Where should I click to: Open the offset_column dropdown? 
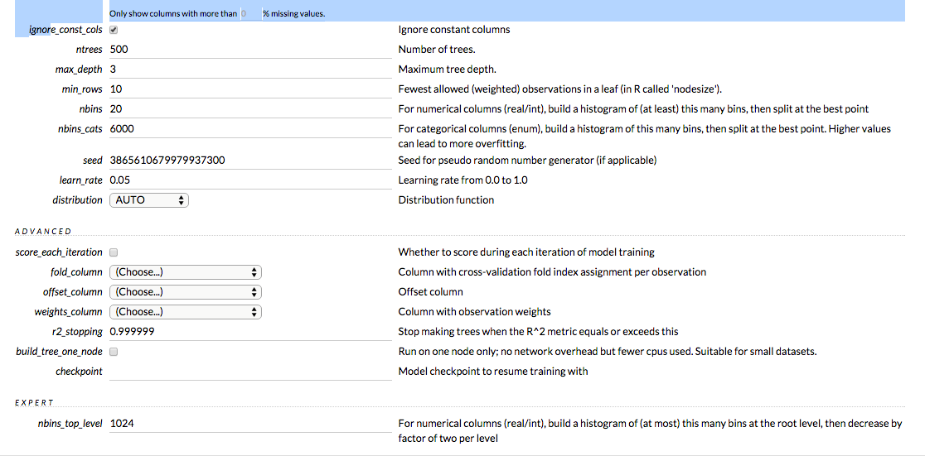pyautogui.click(x=186, y=292)
